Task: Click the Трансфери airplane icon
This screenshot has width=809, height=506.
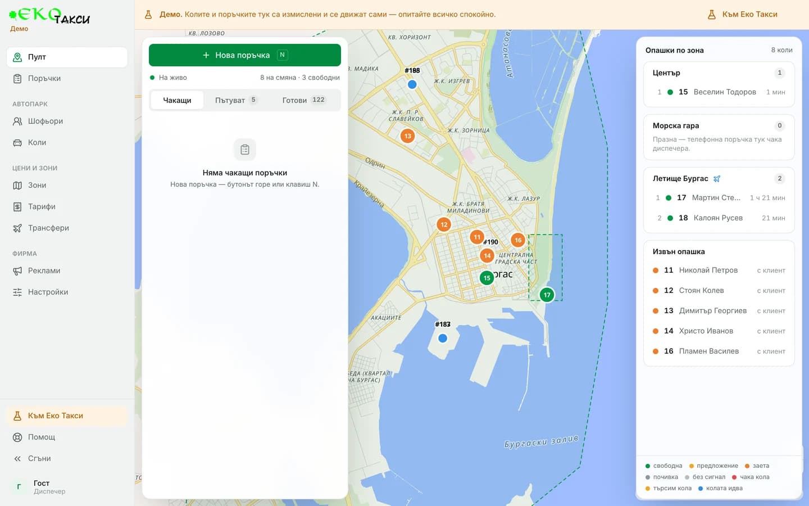Action: [x=17, y=228]
